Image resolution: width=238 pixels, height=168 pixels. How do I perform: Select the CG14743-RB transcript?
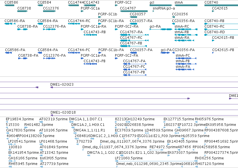click(90, 35)
